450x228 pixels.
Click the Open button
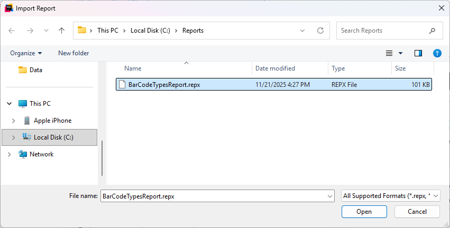pos(364,212)
